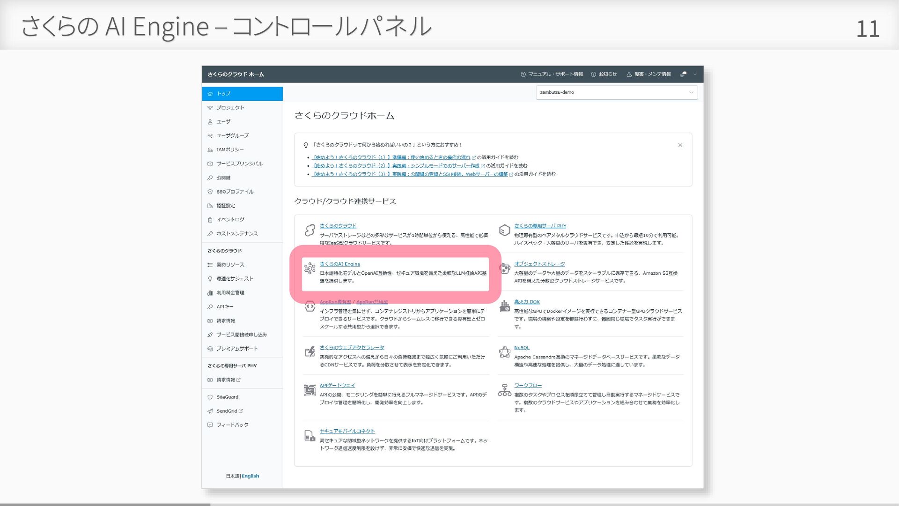Click the さくらのAI Engine service icon
The width and height of the screenshot is (899, 506).
click(x=309, y=268)
